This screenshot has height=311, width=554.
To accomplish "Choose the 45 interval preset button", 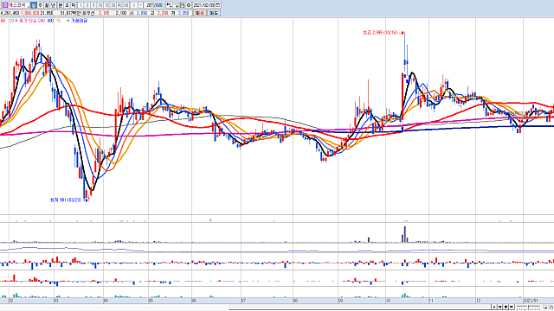I will [119, 5].
